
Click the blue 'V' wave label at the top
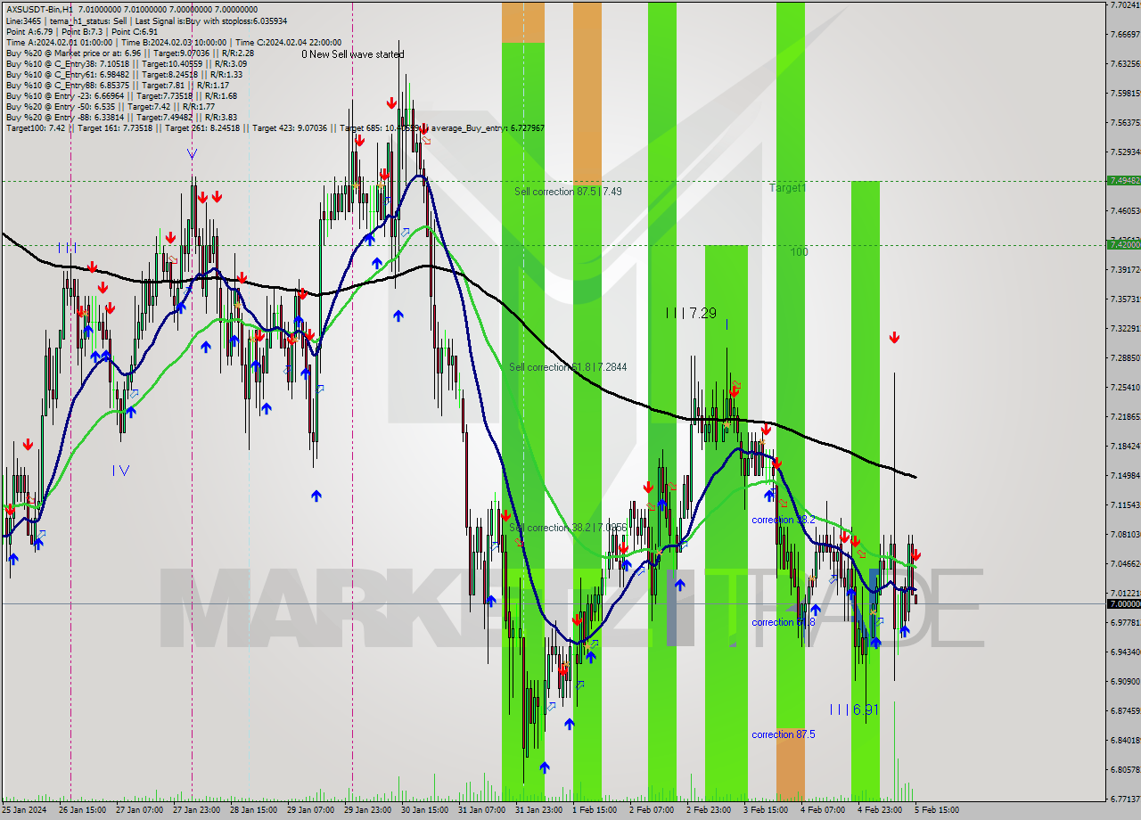[x=192, y=154]
